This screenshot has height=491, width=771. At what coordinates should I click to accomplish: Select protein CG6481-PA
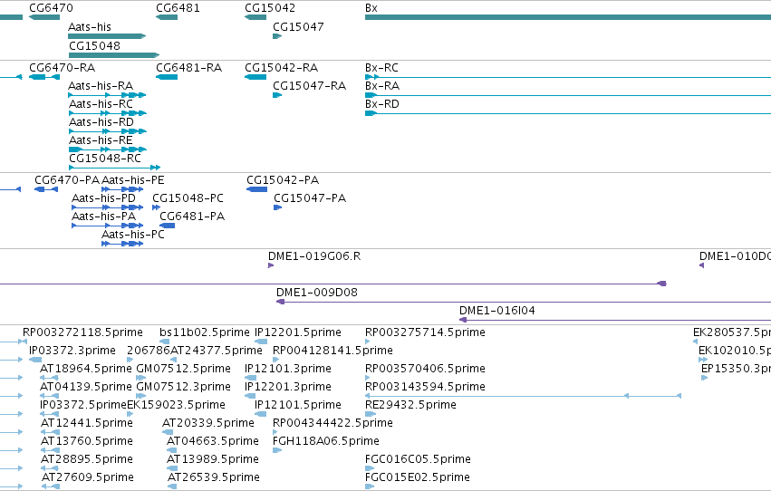pyautogui.click(x=168, y=226)
